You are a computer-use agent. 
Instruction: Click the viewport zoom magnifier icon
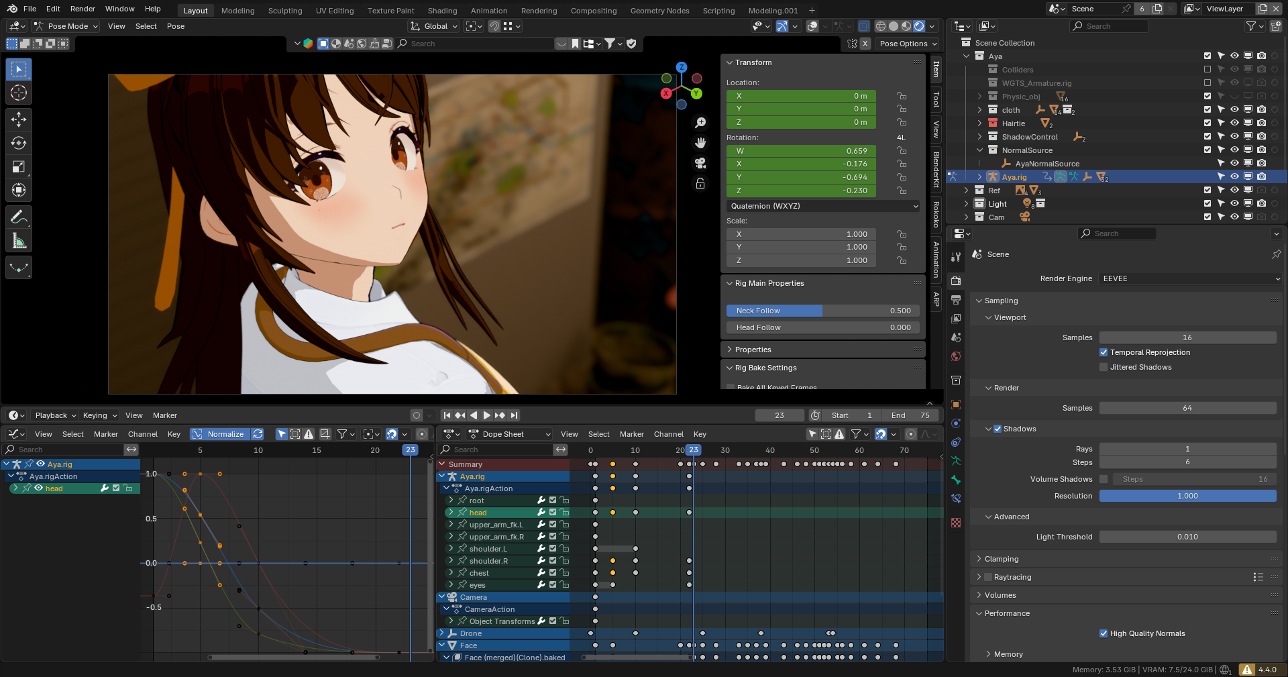click(x=700, y=123)
